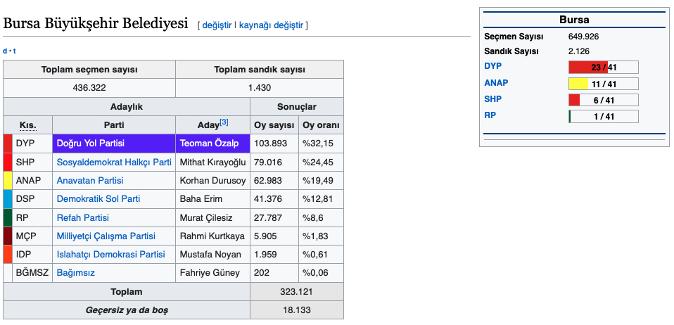Viewport: 674px width, 325px height.
Task: Click footnote reference 3 next to Aday
Action: pos(224,122)
